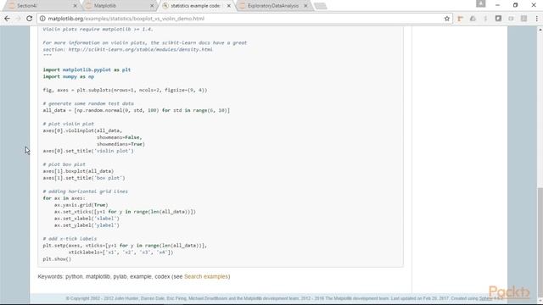Click the axes[1].boxplot(all_data) line

tap(78, 171)
